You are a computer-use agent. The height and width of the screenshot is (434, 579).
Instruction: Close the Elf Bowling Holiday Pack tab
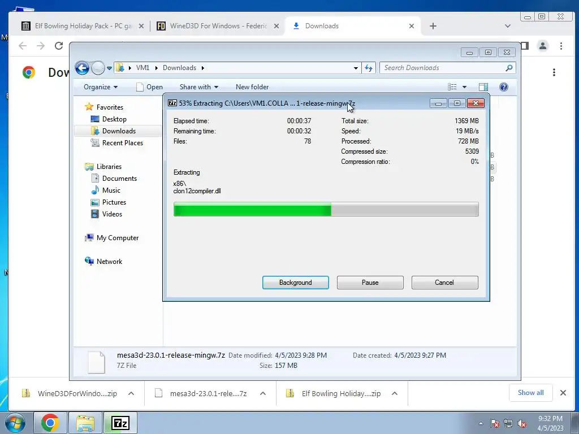pos(141,26)
